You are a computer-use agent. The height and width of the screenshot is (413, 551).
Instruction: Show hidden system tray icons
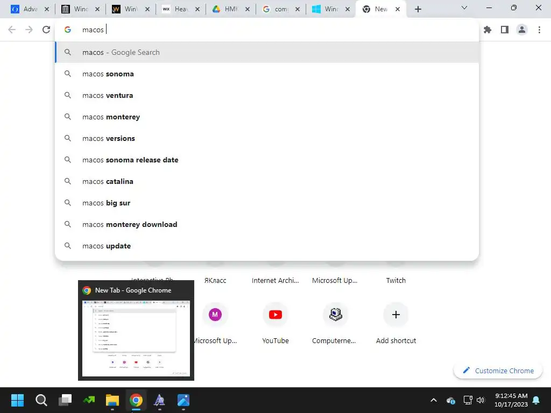(x=434, y=400)
